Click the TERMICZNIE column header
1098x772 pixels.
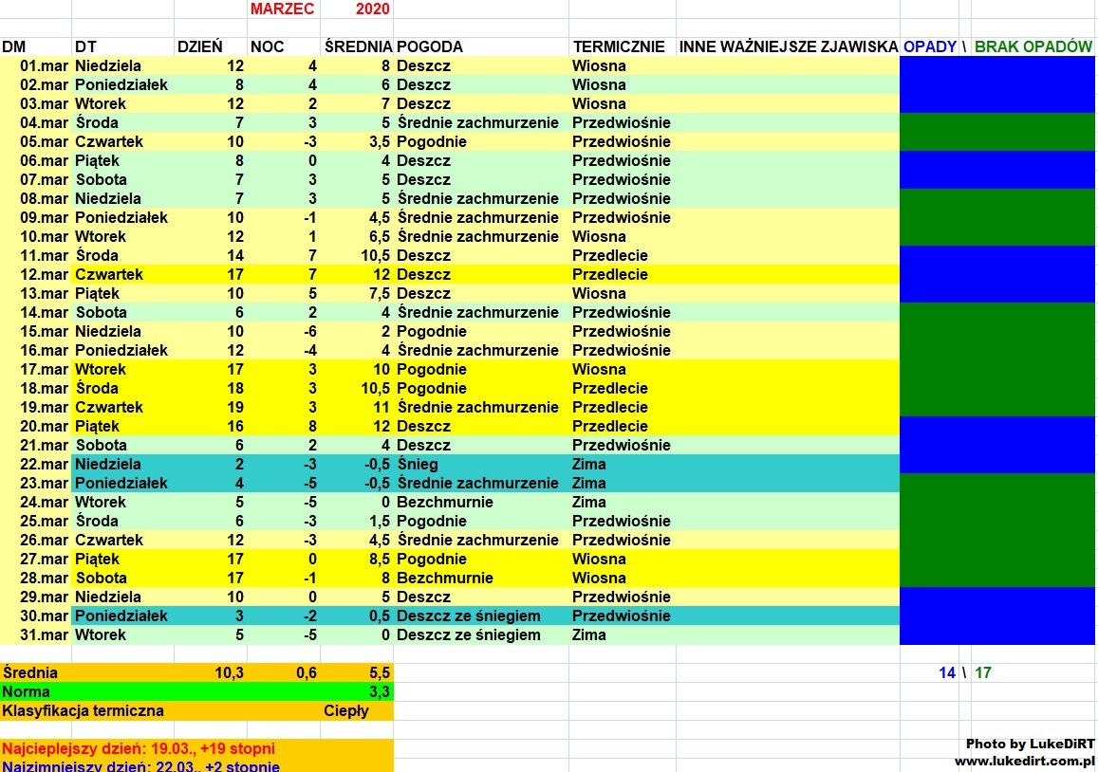pos(618,46)
